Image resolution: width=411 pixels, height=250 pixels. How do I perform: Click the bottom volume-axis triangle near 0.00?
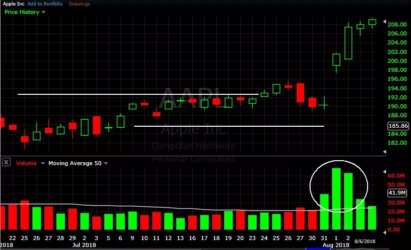(x=385, y=232)
